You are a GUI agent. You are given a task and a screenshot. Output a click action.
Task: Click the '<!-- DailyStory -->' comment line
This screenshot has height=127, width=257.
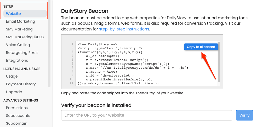[98, 44]
